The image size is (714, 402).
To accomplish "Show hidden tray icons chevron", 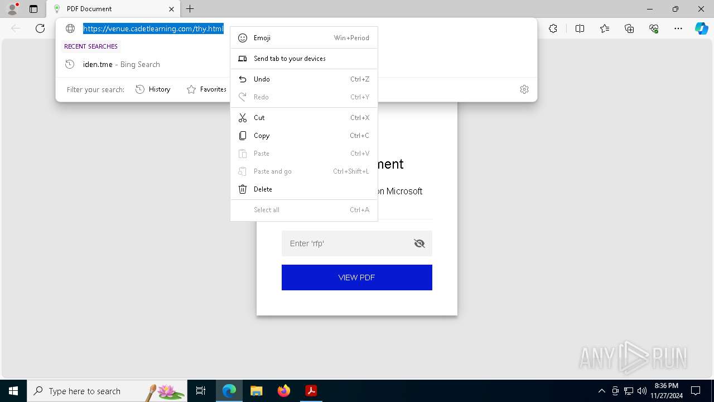I will [x=601, y=391].
